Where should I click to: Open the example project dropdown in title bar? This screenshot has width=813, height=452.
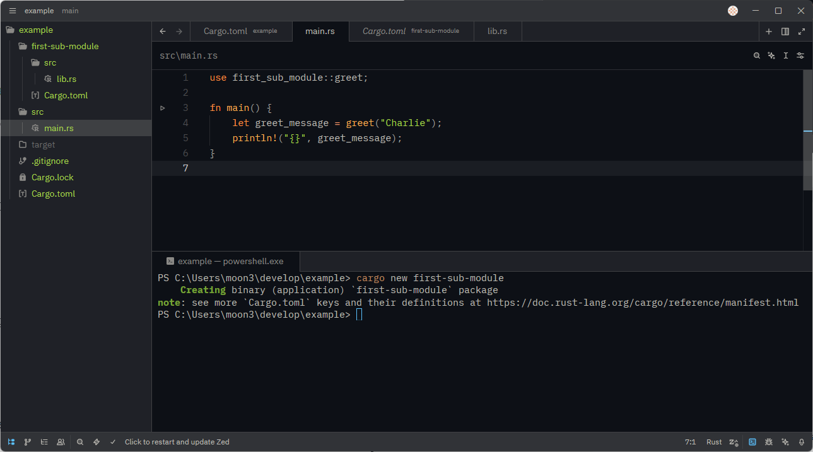point(39,11)
